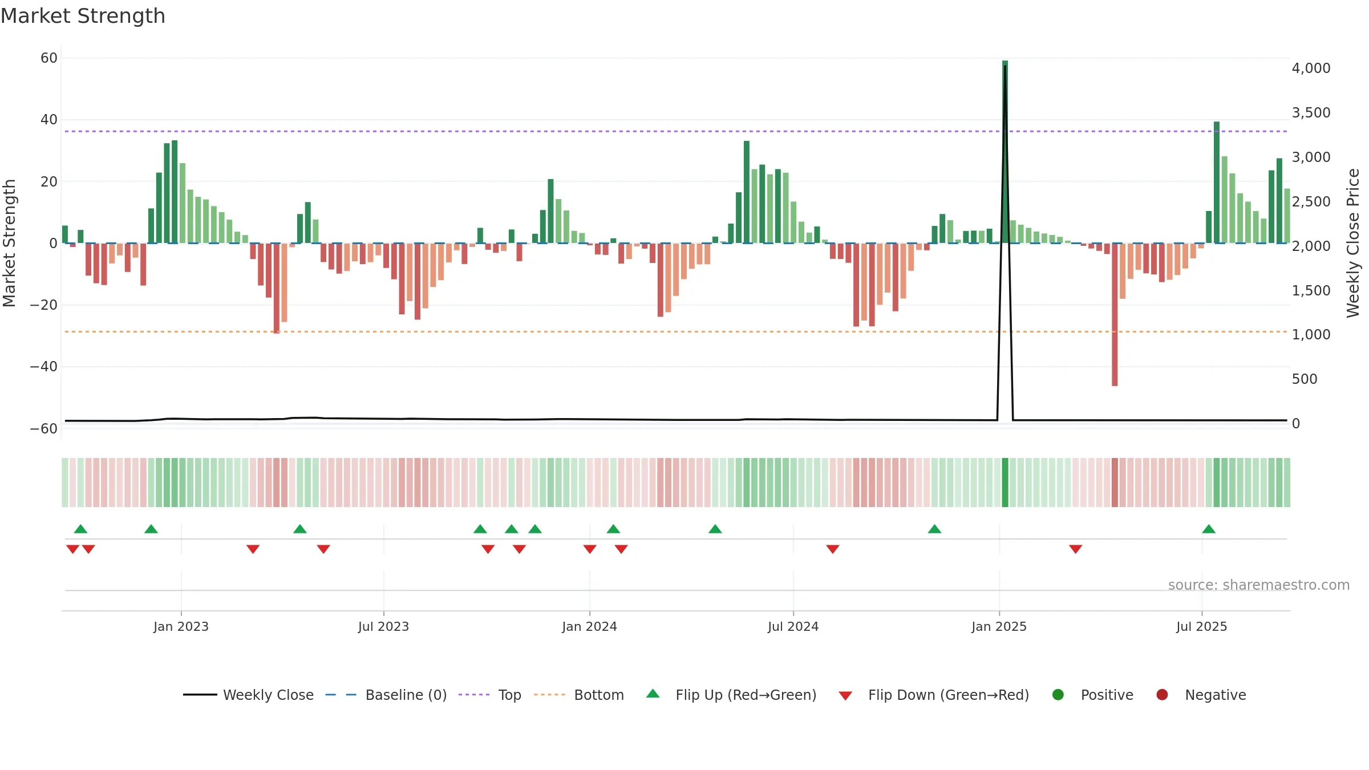Viewport: 1369px width, 770px height.
Task: Toggle Flip Up (Red→Green) legend entry
Action: click(732, 695)
